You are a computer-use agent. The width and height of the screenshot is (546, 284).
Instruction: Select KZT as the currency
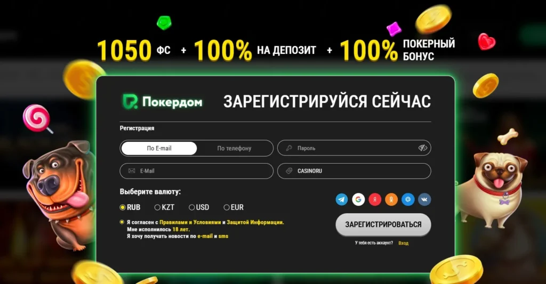(x=157, y=207)
